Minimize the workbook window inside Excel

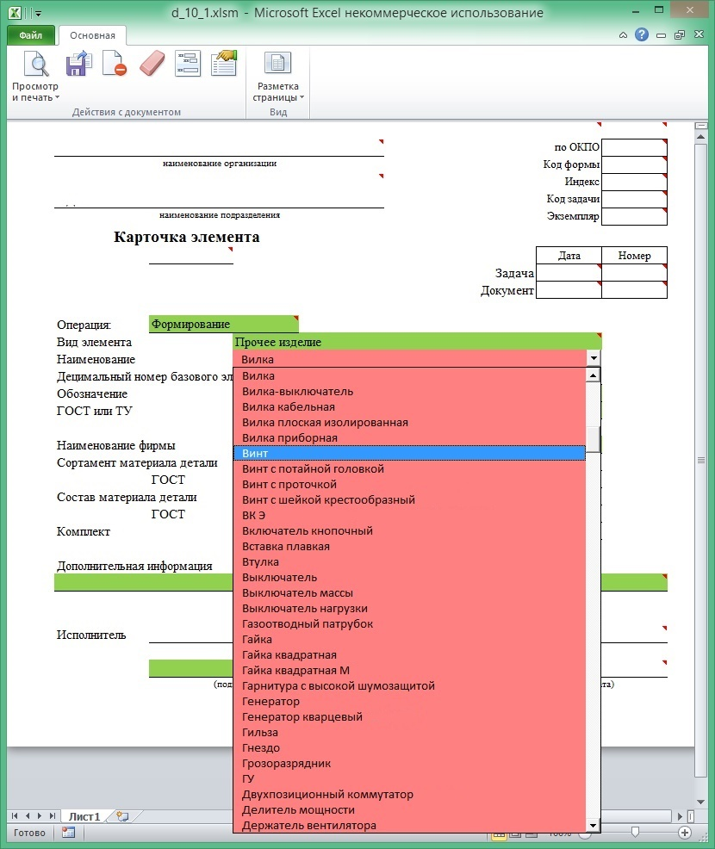pyautogui.click(x=661, y=35)
